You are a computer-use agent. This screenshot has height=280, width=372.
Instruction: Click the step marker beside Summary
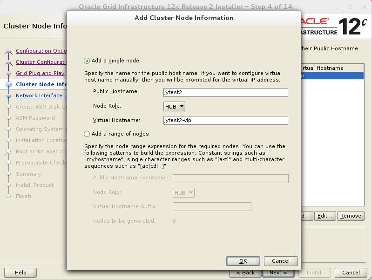pos(9,174)
